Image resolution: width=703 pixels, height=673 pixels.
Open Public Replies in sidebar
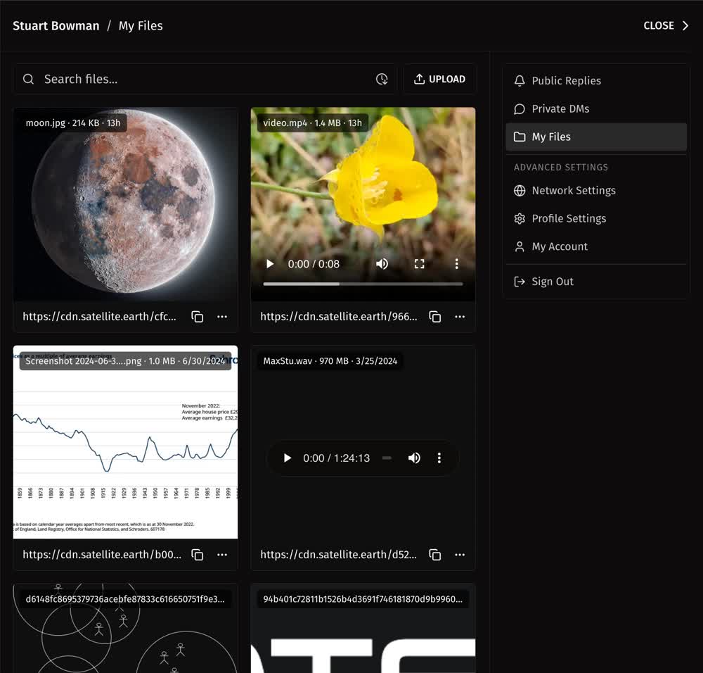tap(566, 81)
